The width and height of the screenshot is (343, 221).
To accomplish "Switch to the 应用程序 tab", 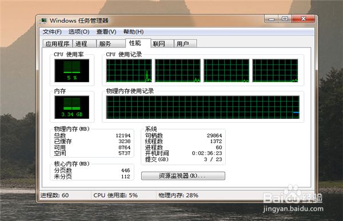I will coord(58,44).
